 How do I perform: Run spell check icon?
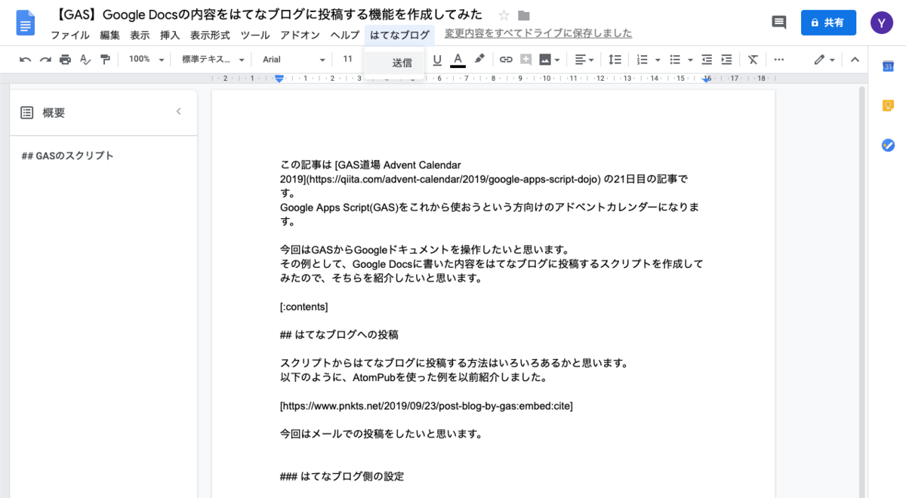85,60
